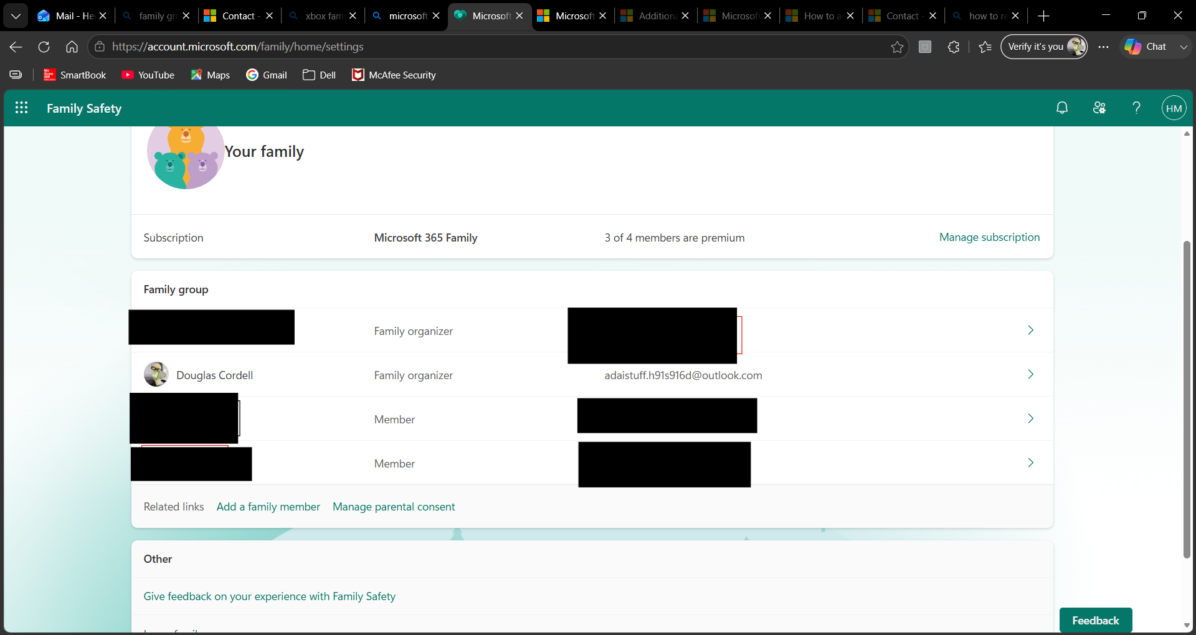Viewport: 1196px width, 635px height.
Task: Click Add a family member
Action: [x=268, y=507]
